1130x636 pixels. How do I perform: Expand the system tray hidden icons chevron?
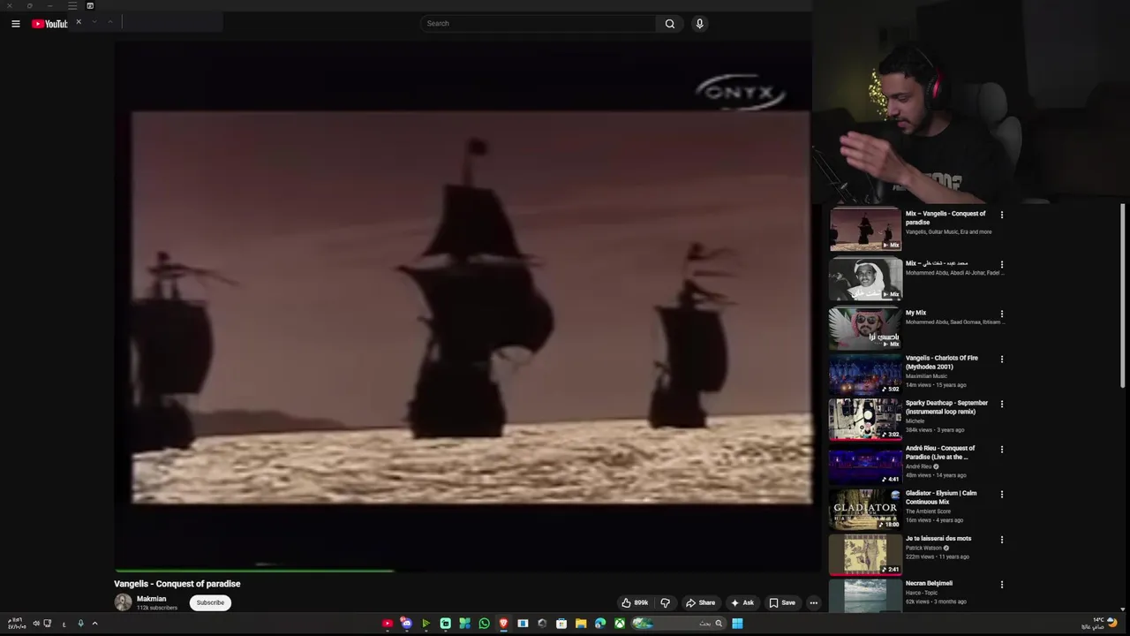tap(94, 624)
